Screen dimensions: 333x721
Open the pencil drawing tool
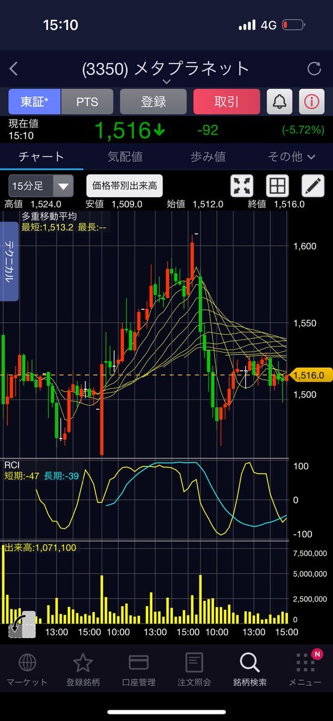tap(313, 186)
